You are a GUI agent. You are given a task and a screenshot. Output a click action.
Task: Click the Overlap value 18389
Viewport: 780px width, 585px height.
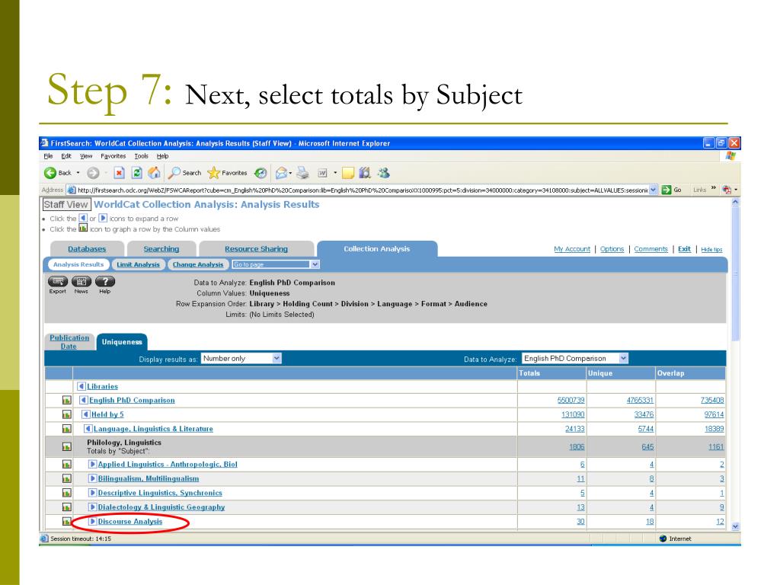point(714,428)
